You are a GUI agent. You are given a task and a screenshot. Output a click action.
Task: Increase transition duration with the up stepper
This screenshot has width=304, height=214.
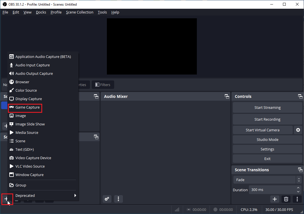(298, 188)
